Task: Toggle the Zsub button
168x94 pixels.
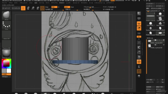Action: [72, 7]
